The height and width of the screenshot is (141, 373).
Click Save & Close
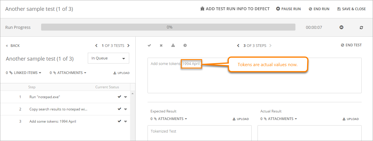(x=351, y=9)
